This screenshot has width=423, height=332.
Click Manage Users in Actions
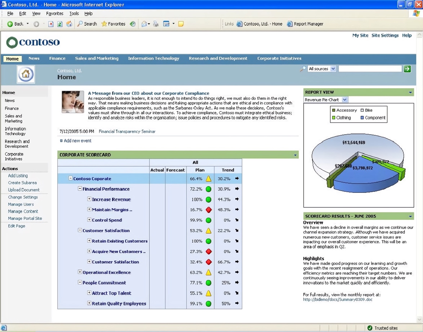coord(21,204)
